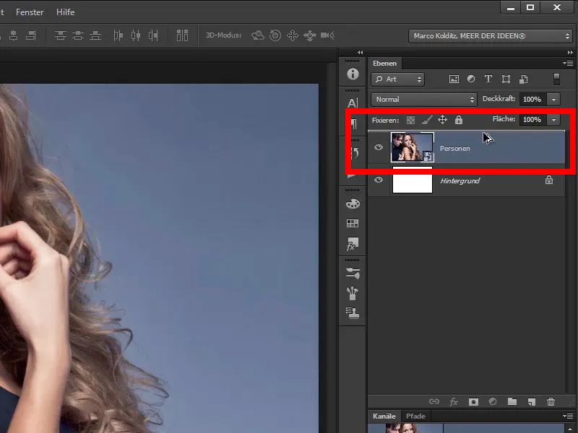Click the align right edges icon
Screen dimensions: 578x433
[31, 35]
